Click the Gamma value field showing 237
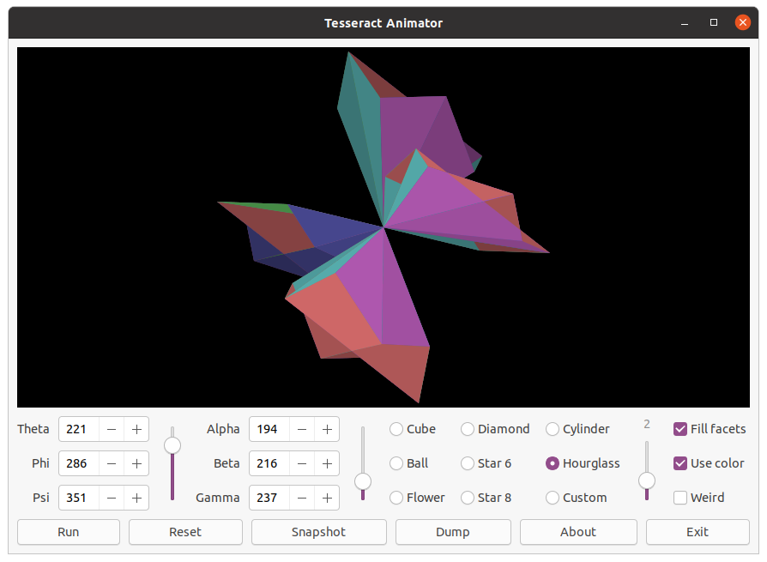Image resolution: width=767 pixels, height=562 pixels. [269, 498]
